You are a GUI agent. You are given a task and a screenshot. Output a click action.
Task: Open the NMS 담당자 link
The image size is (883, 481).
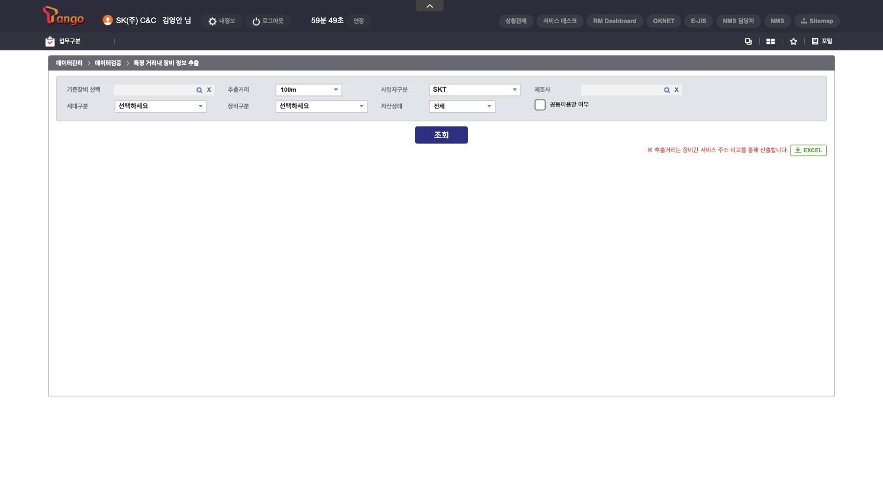tap(739, 21)
